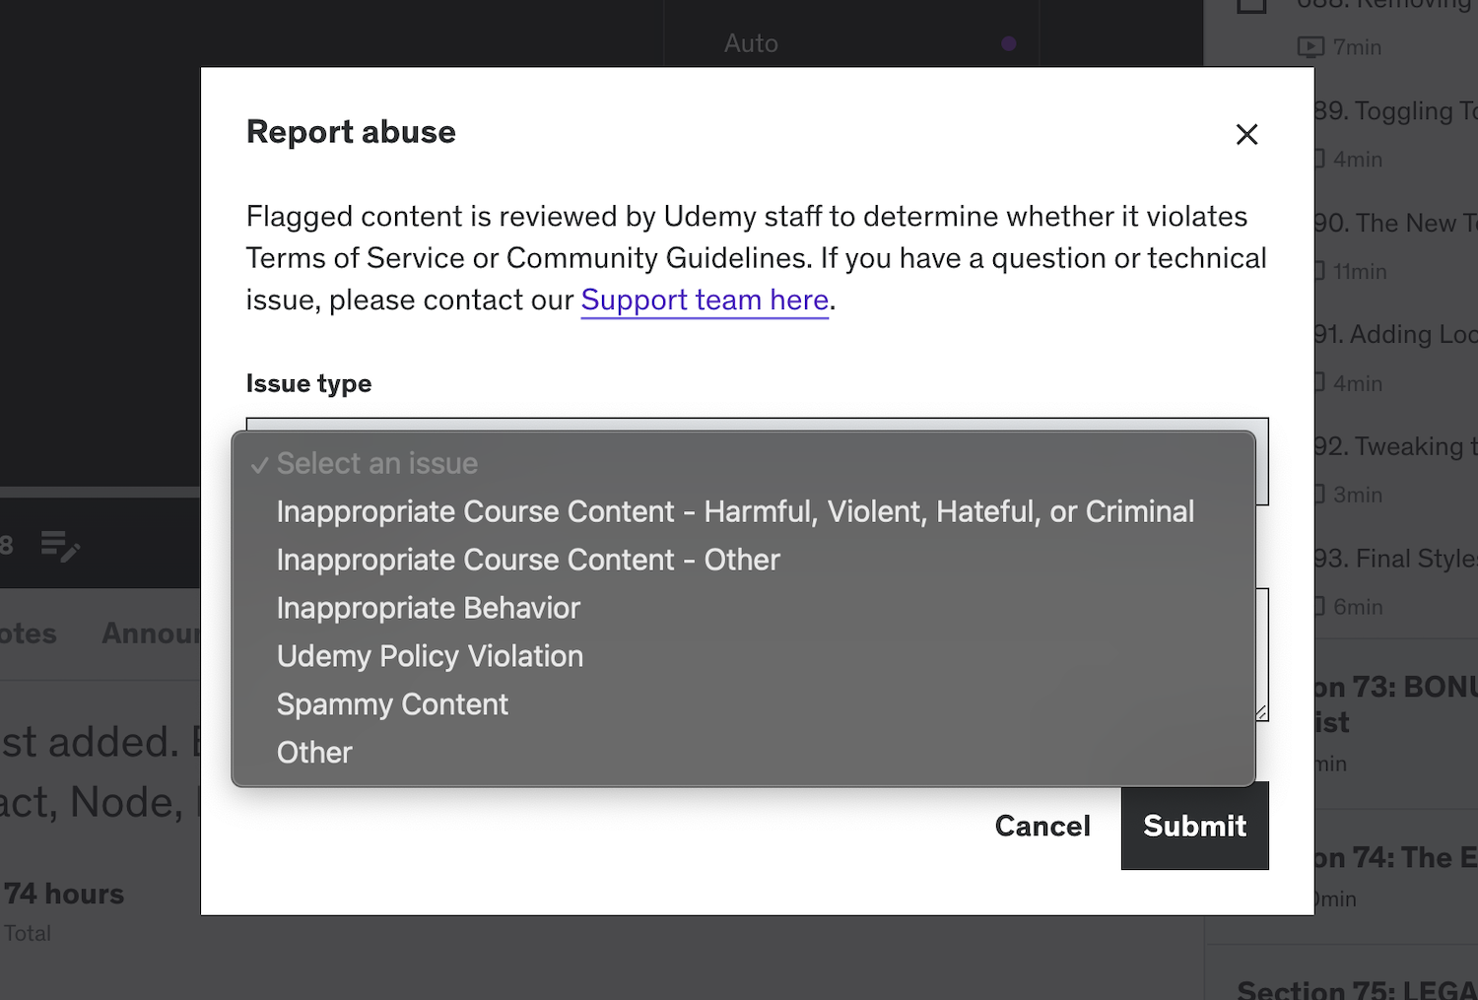This screenshot has width=1478, height=1000.
Task: Choose Inappropriate Course Content - Other option
Action: click(528, 560)
